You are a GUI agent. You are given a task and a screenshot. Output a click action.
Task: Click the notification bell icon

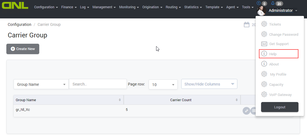click(273, 3)
